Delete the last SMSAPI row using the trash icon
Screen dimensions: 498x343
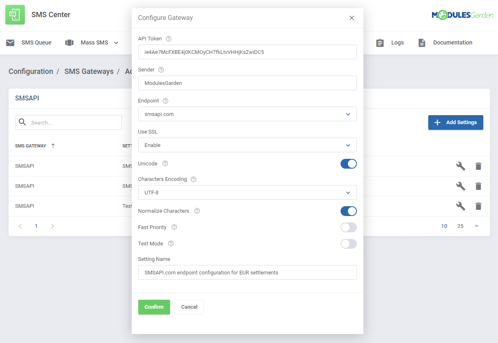[x=478, y=206]
